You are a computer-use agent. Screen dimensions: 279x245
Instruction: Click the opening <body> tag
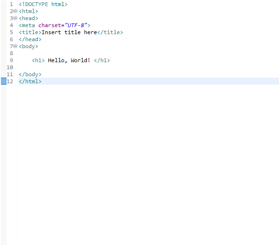[28, 46]
